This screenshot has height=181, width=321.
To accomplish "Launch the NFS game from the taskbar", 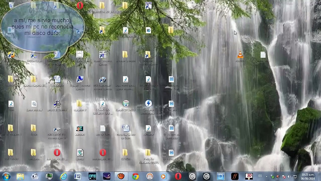I will pyautogui.click(x=92, y=176).
